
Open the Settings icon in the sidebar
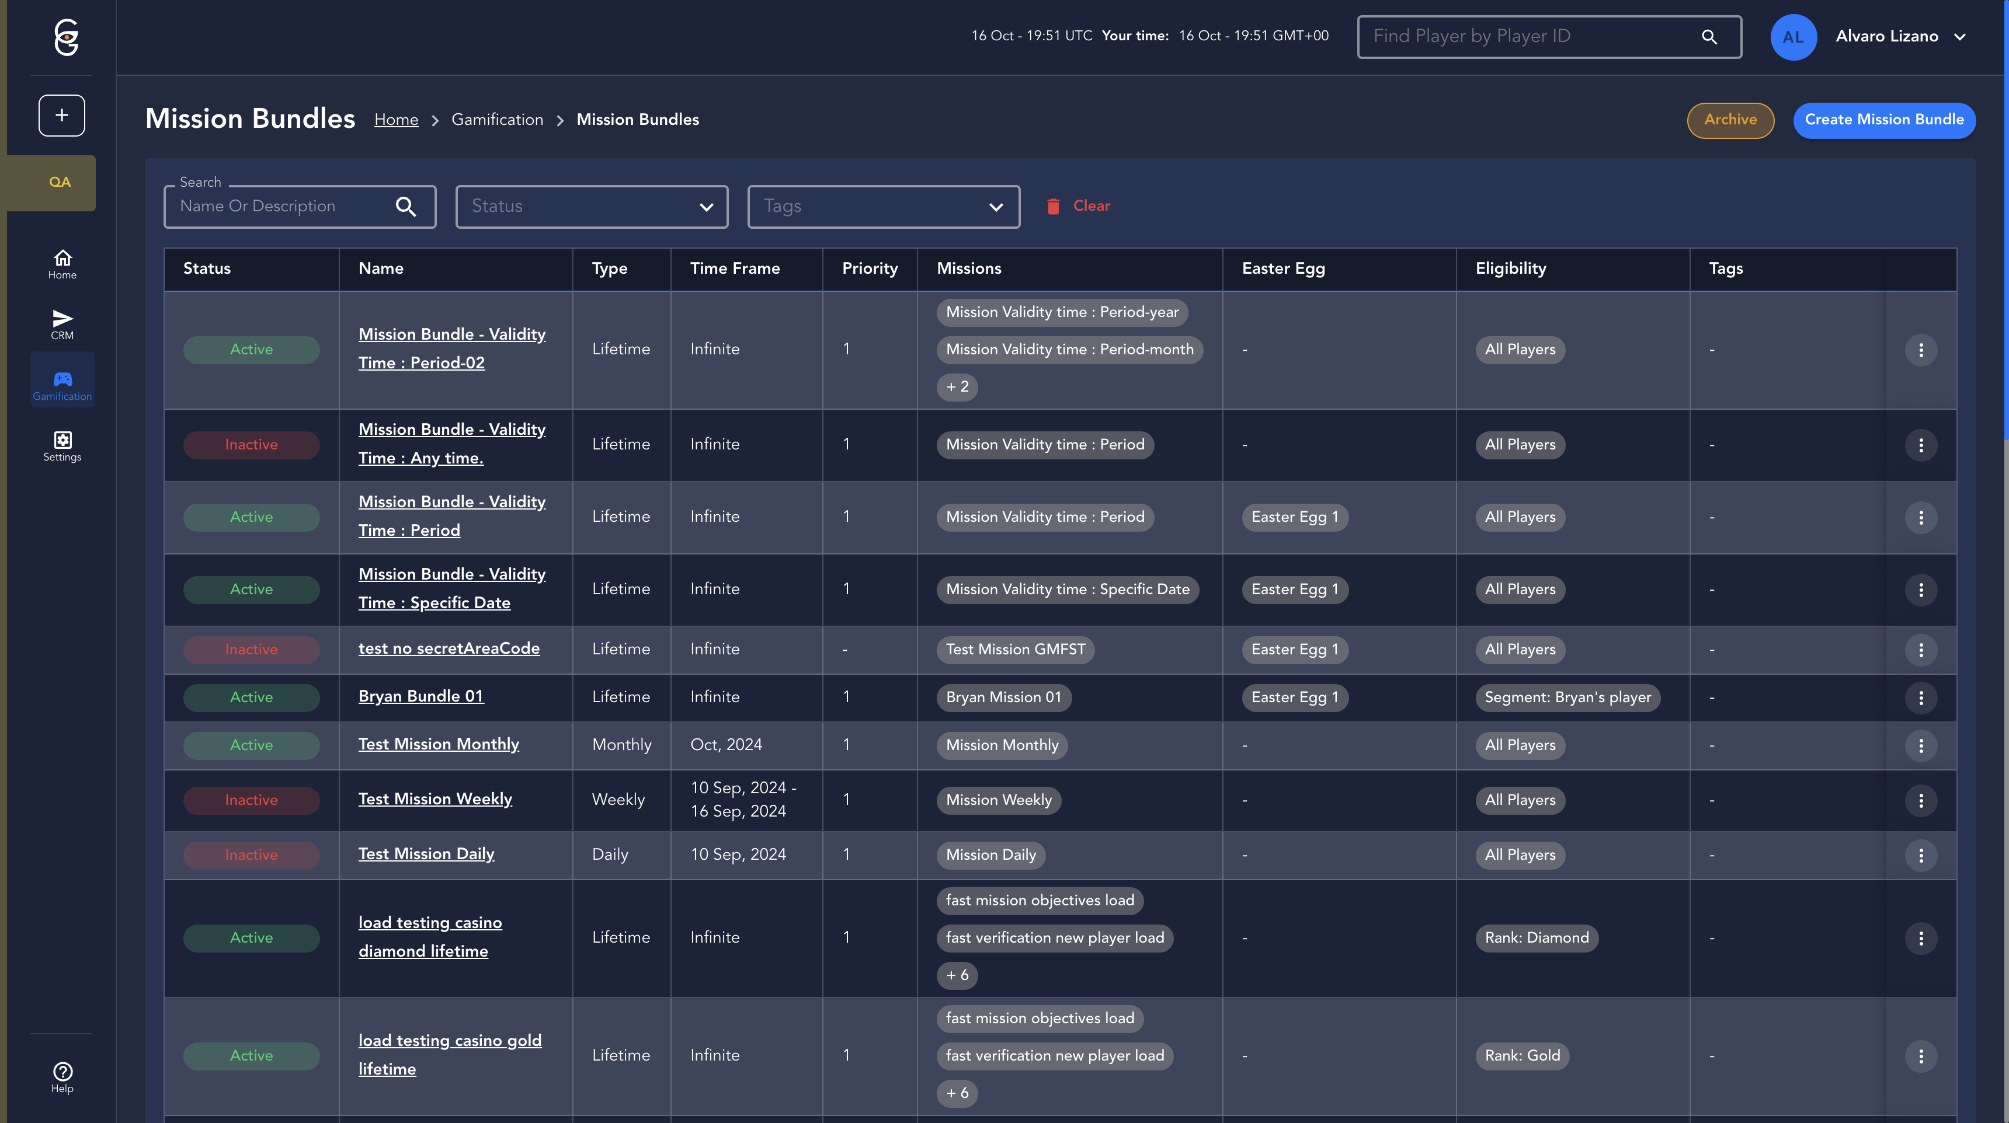62,445
